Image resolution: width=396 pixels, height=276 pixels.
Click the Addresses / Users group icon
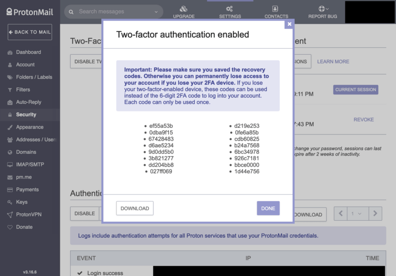click(10, 140)
